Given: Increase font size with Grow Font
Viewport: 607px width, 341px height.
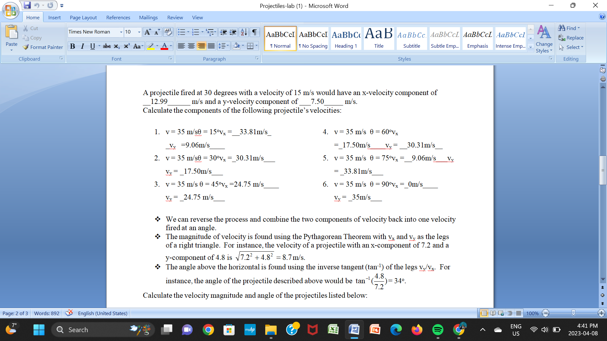Looking at the screenshot, I should point(147,32).
